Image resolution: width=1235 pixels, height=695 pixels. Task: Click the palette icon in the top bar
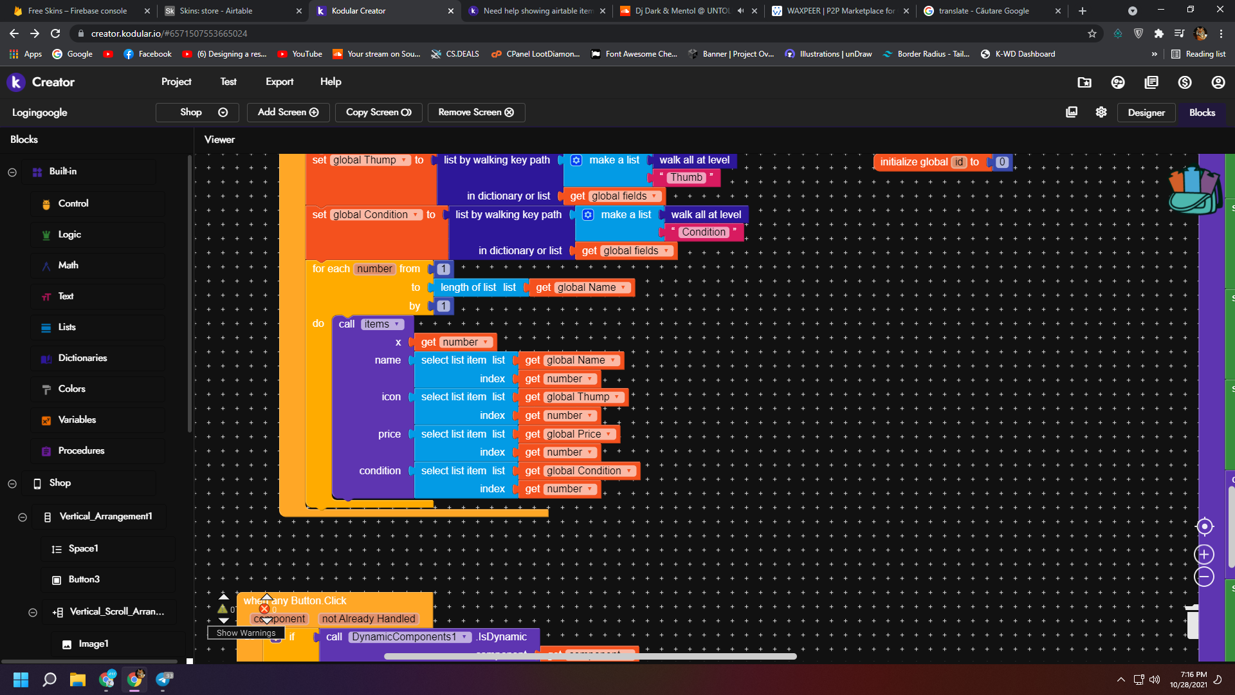pyautogui.click(x=1118, y=82)
